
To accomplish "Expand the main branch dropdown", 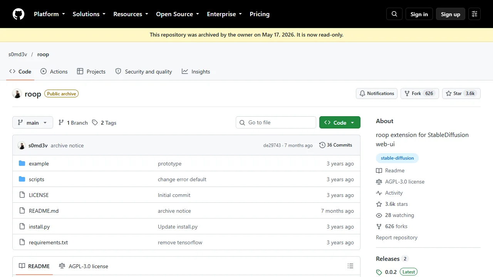I will [x=33, y=122].
